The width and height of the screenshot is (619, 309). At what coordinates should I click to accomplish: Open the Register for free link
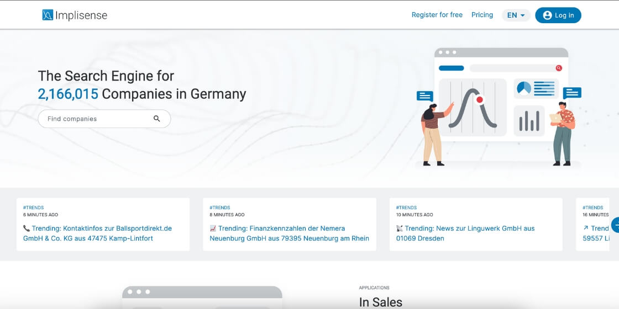[437, 15]
